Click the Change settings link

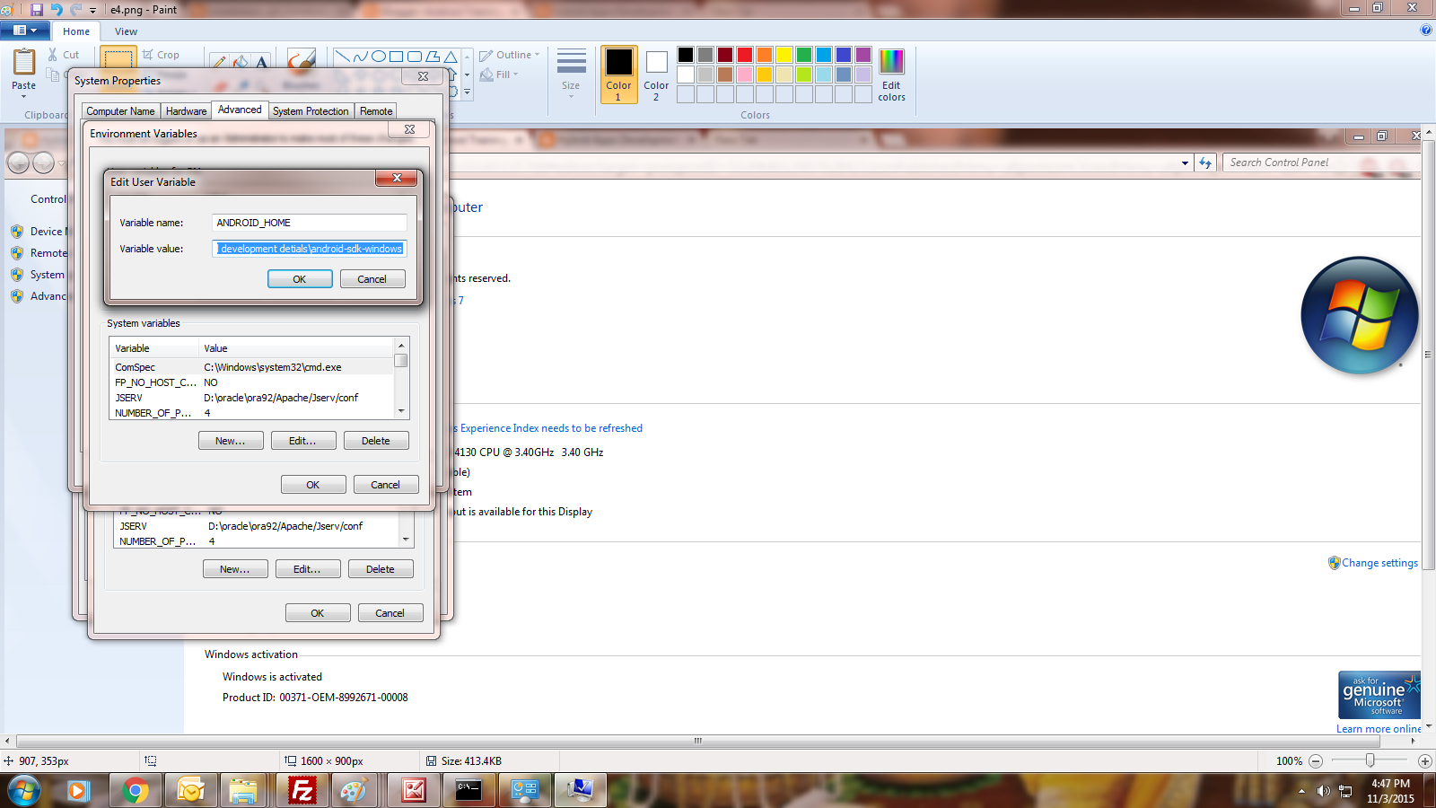1380,563
